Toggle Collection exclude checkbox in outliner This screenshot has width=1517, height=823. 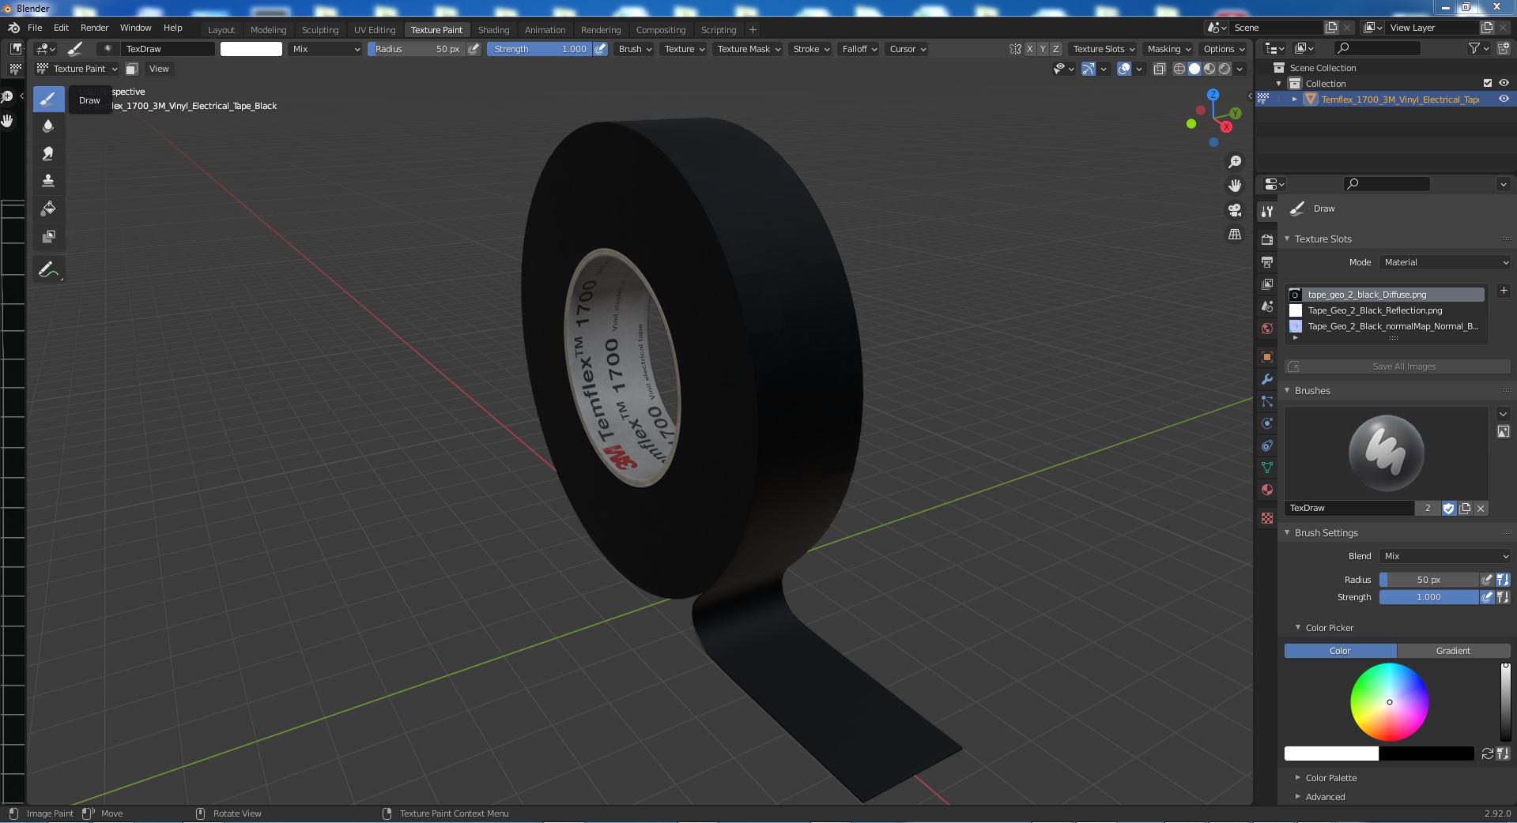[1488, 83]
